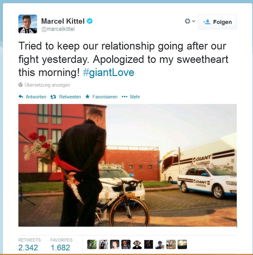This screenshot has height=255, width=253.
Task: Show translation via Übersetzung anzeigen
Action: click(47, 85)
